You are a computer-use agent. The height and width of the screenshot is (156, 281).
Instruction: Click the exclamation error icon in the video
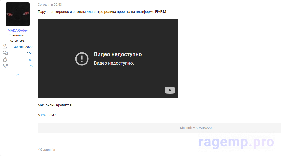pos(82,59)
